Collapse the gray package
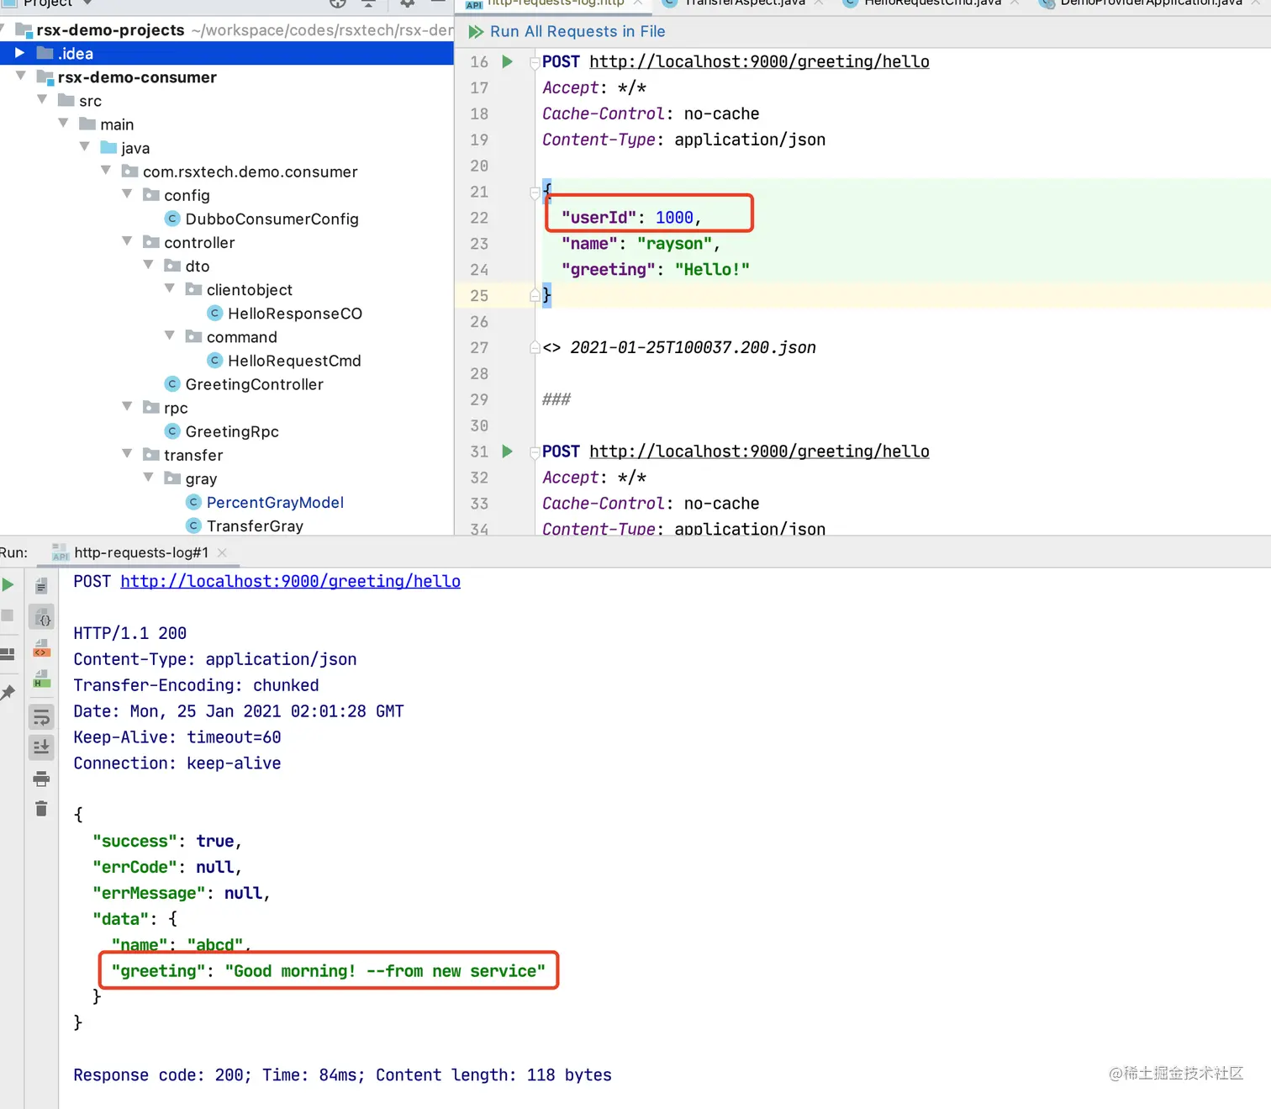Viewport: 1271px width, 1109px height. (x=148, y=477)
